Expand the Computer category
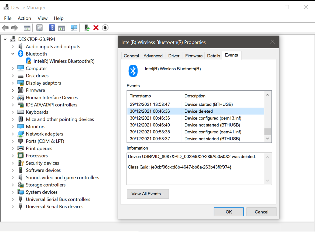Viewport: 315px width, 232px height. (x=13, y=68)
